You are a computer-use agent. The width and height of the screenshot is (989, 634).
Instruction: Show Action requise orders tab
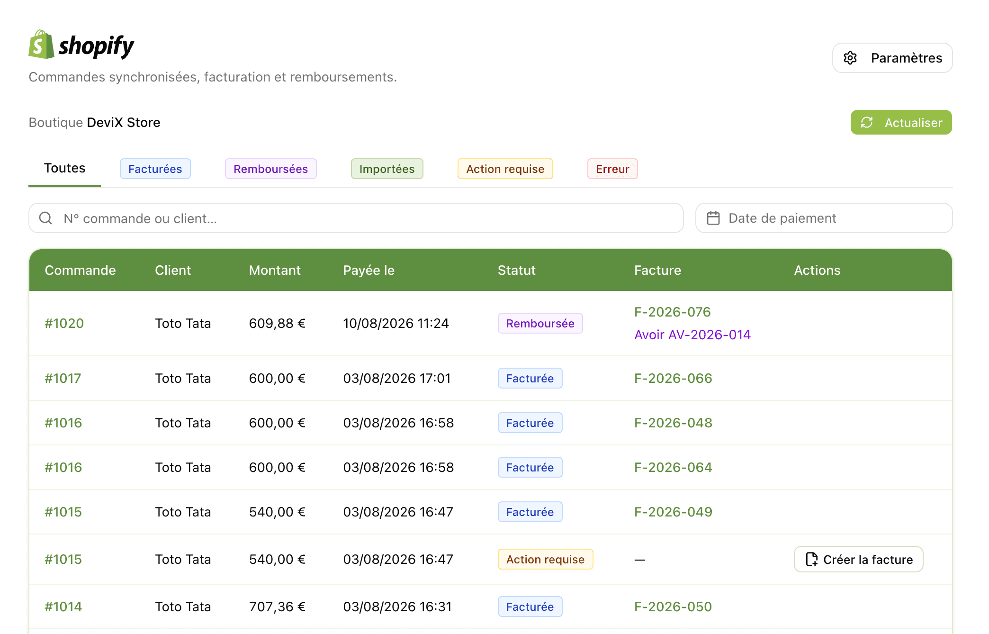[505, 169]
